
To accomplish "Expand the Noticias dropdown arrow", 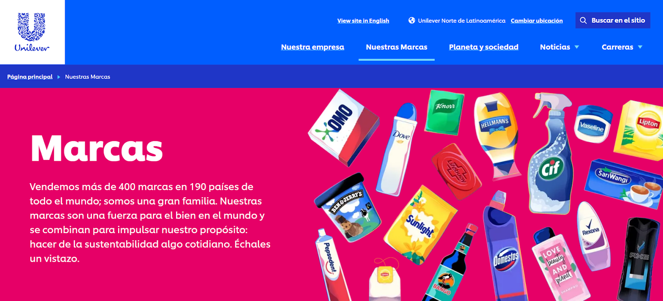I will pos(577,47).
